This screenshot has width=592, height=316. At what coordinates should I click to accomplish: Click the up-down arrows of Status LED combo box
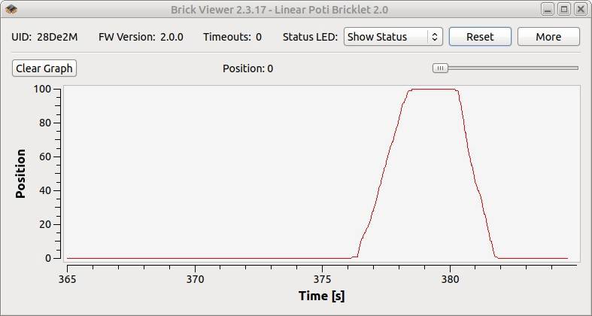434,37
